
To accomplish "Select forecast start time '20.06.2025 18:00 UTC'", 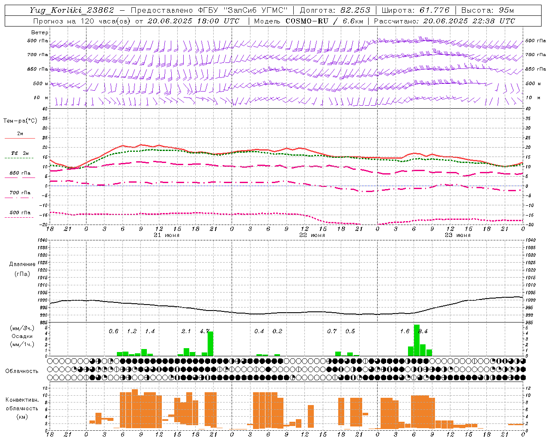I will 193,21.
